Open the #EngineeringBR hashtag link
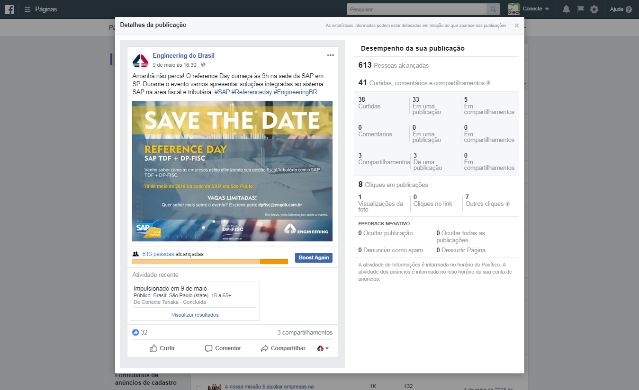 click(295, 92)
